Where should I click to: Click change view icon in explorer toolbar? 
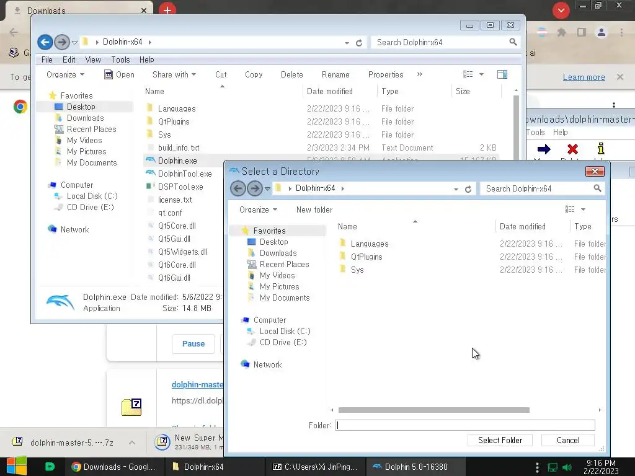468,74
